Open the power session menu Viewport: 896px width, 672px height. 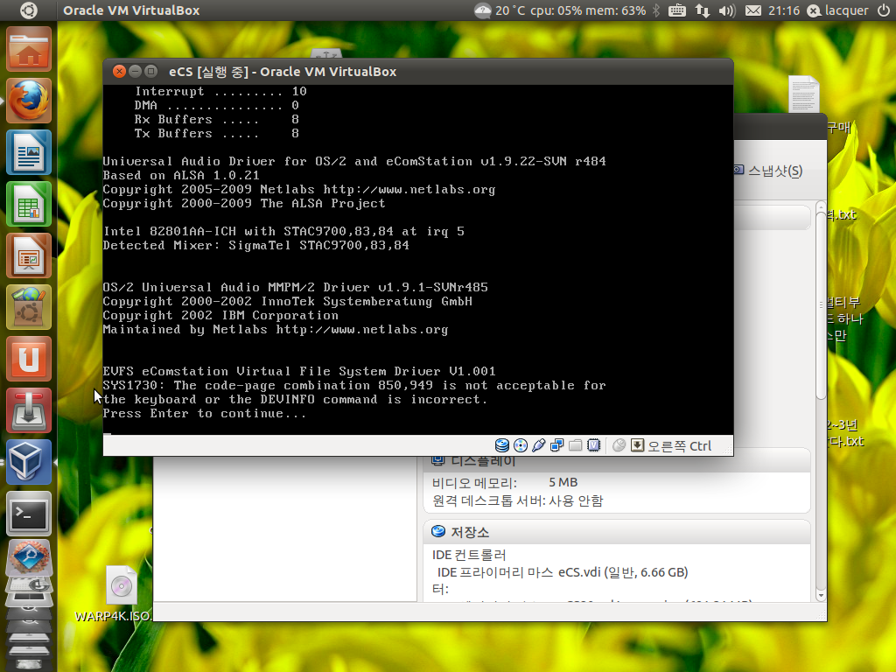884,10
